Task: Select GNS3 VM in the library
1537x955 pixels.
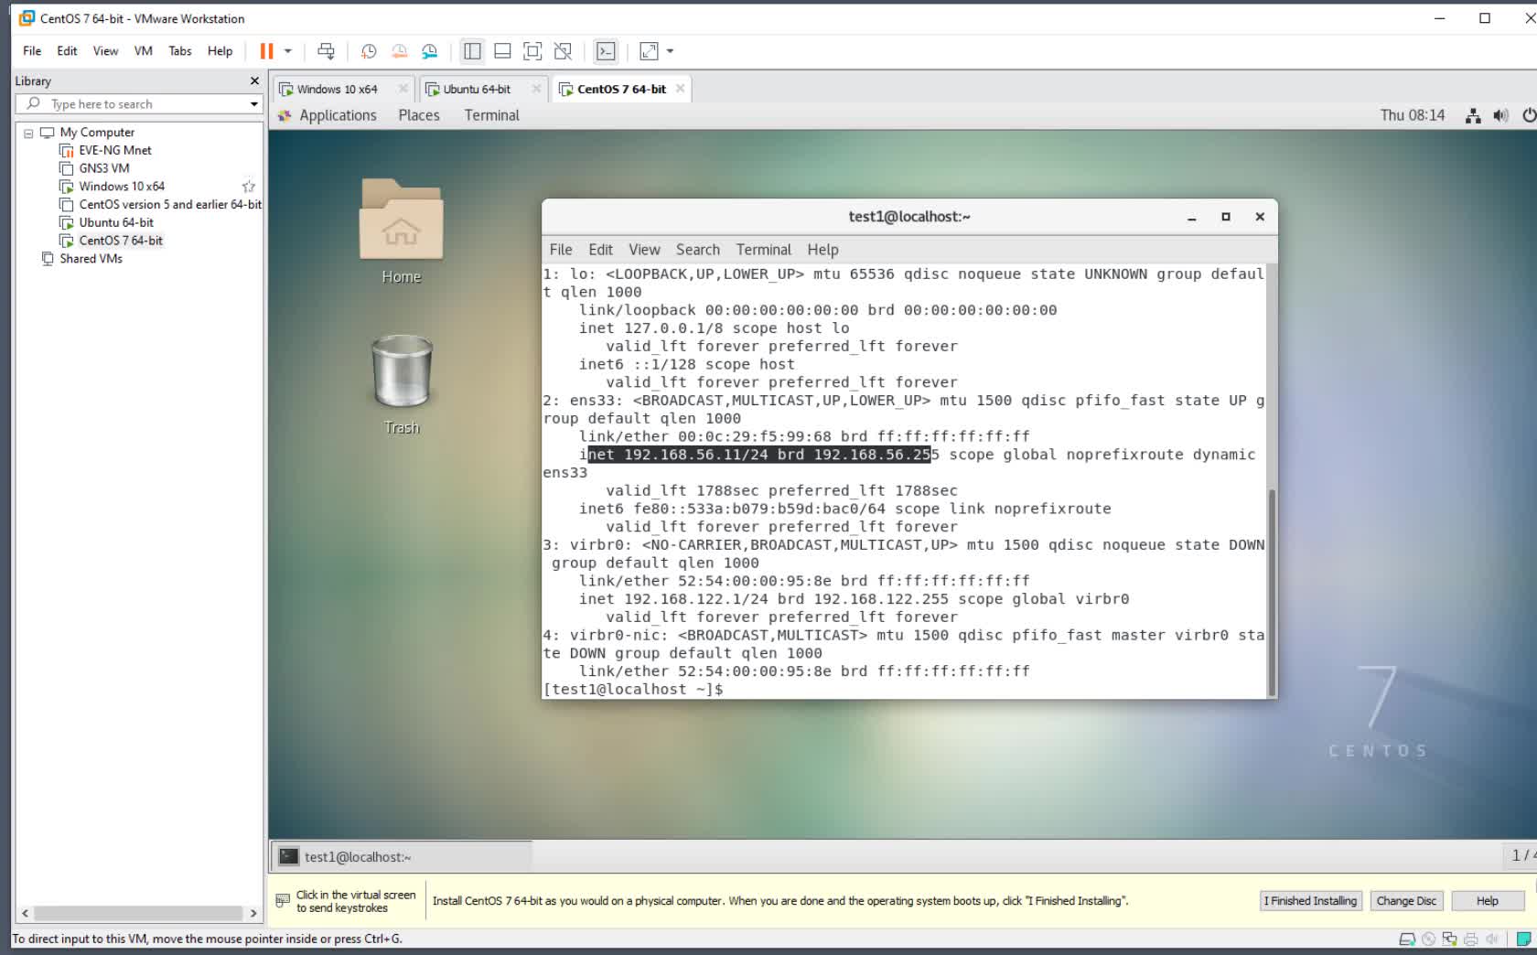Action: 103,168
